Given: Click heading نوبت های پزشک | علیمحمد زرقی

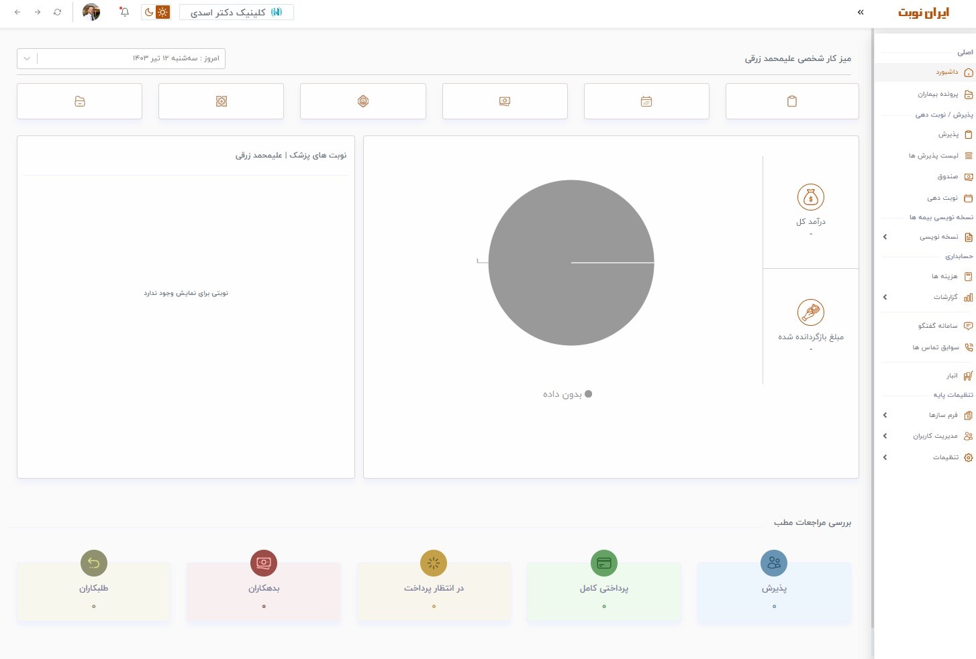Looking at the screenshot, I should (291, 156).
